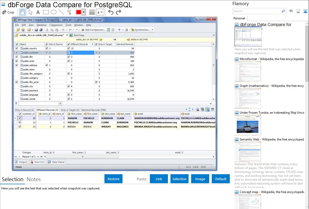The image size is (309, 209).
Task: Click the red color swatch
Action: (79, 12)
